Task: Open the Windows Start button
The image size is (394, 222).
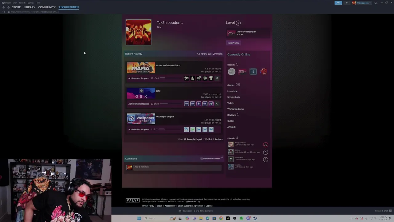Action: coord(139,218)
